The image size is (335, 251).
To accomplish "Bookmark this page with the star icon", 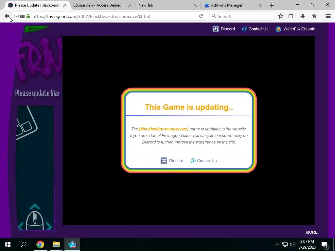I will point(281,16).
